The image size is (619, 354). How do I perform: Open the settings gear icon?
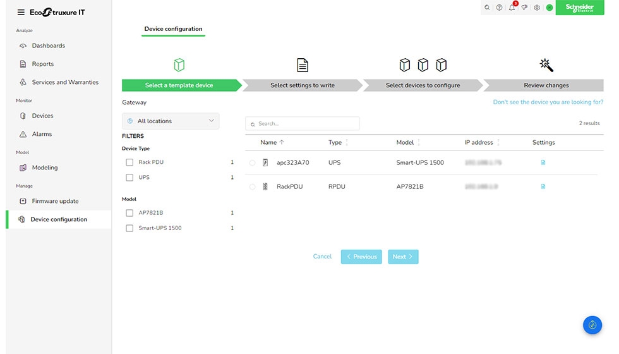[537, 8]
